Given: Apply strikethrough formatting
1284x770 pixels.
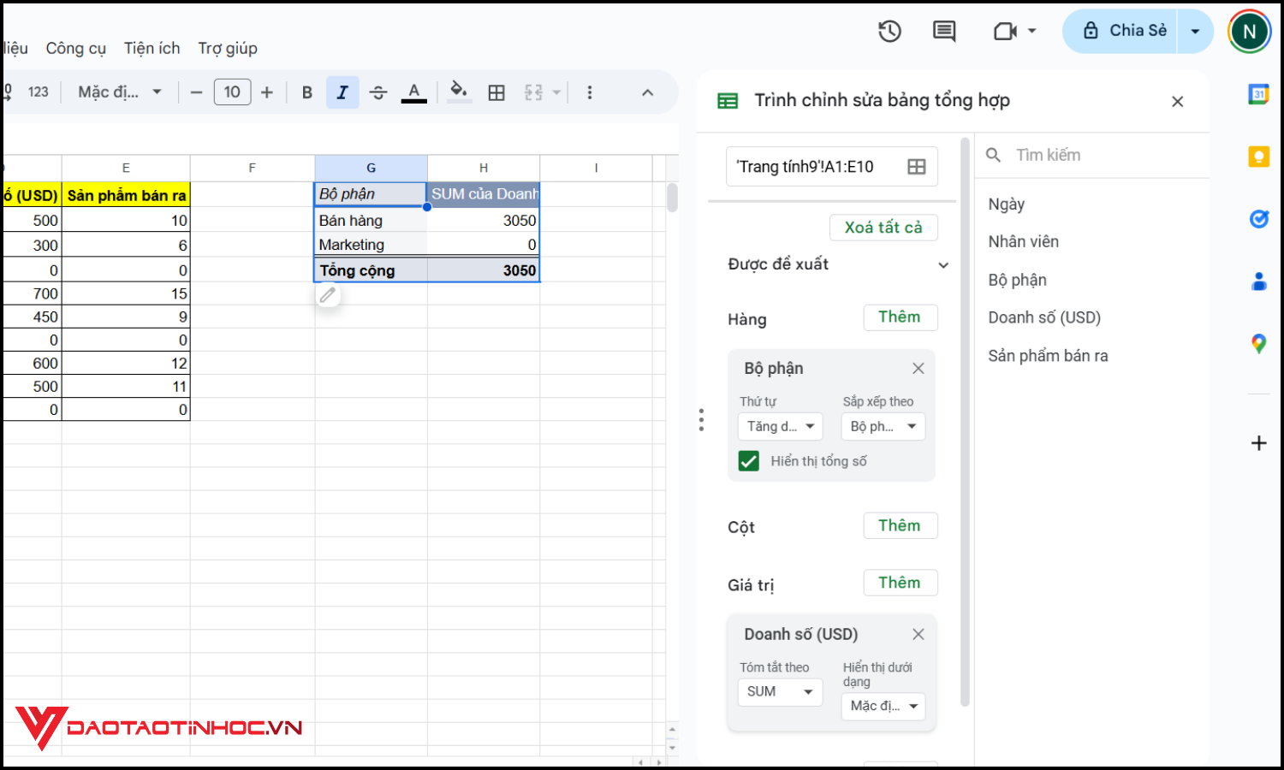Looking at the screenshot, I should pos(378,92).
